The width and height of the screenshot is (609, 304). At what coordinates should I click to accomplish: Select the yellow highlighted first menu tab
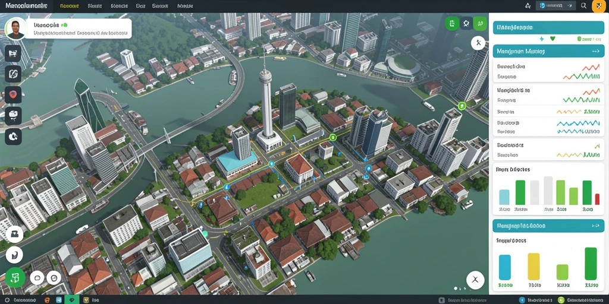[70, 6]
